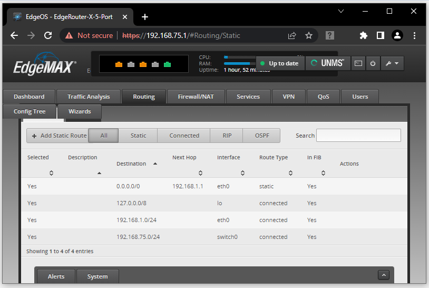Switch to the Firewall/NAT tab
The height and width of the screenshot is (288, 429).
pyautogui.click(x=196, y=97)
